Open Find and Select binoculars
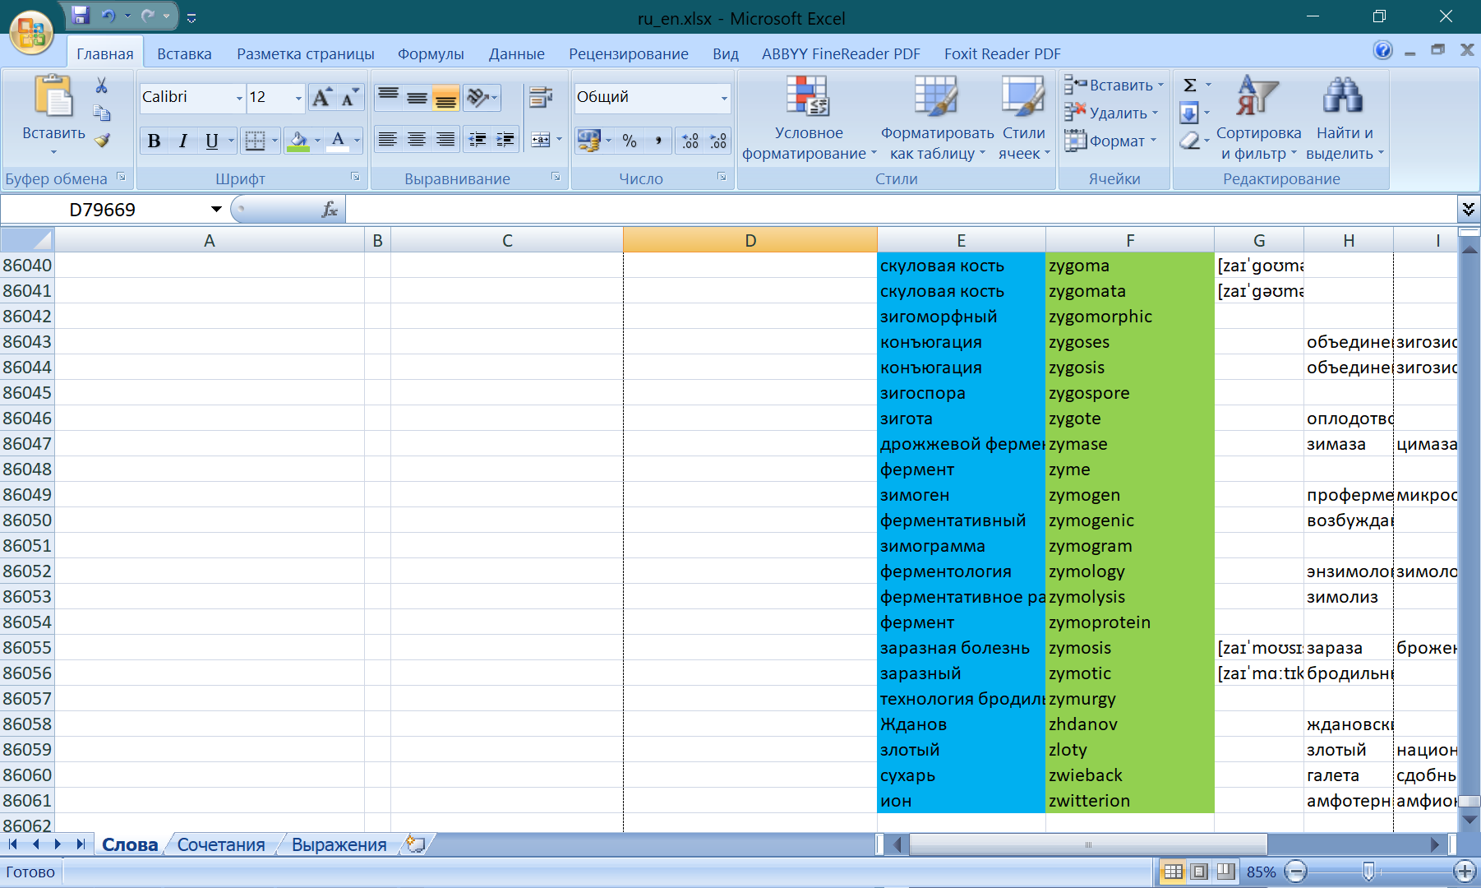The height and width of the screenshot is (888, 1481). click(1342, 97)
